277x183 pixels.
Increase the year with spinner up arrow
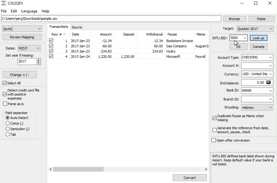pos(38,60)
